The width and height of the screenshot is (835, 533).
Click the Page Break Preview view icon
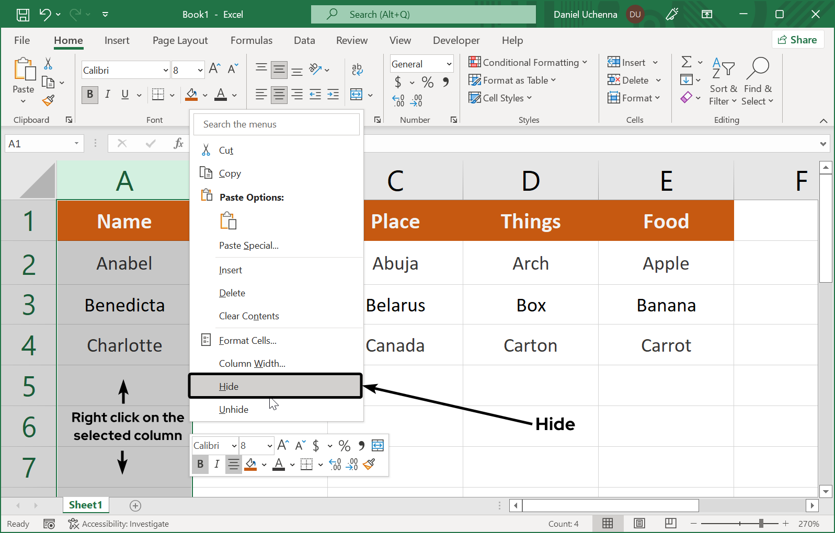pos(670,523)
